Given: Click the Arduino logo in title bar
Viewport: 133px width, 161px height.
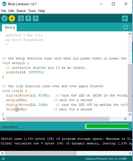Looking at the screenshot, I should coord(4,4).
